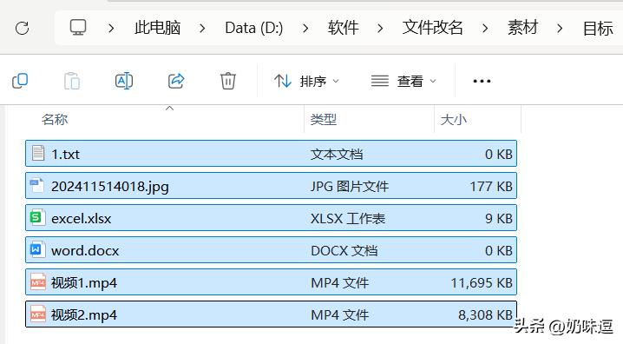Expand the chevron after Data (D:)
This screenshot has height=344, width=623.
[305, 29]
